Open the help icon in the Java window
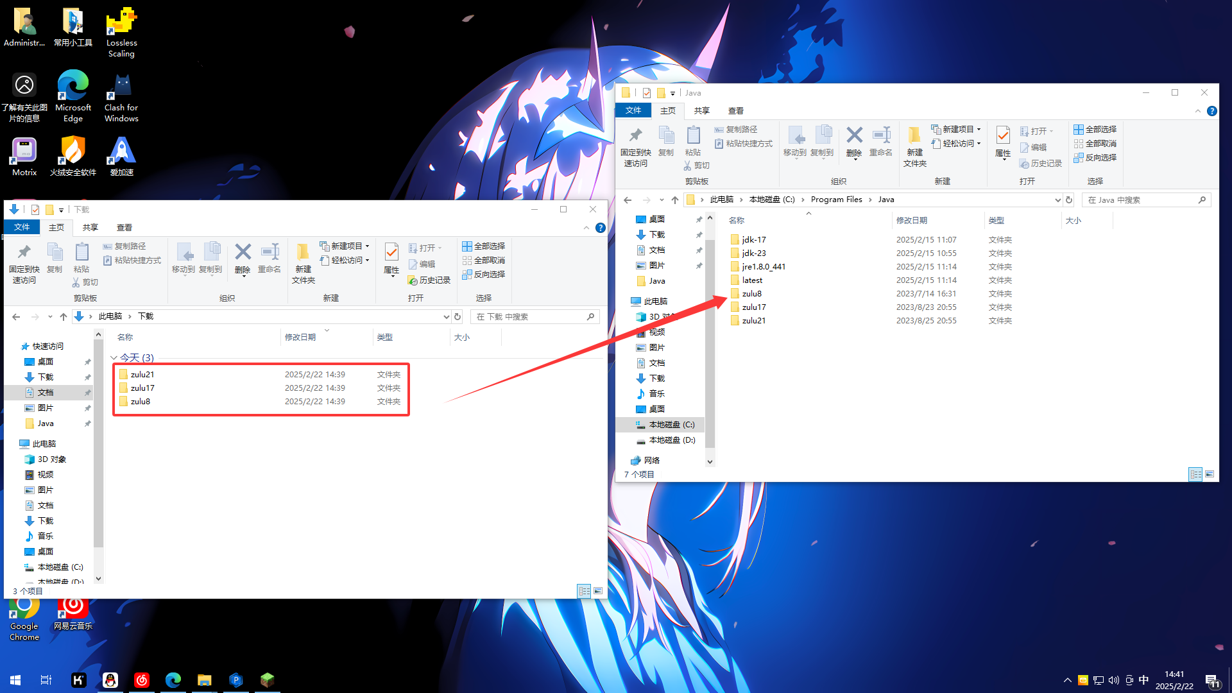 pos(1211,111)
